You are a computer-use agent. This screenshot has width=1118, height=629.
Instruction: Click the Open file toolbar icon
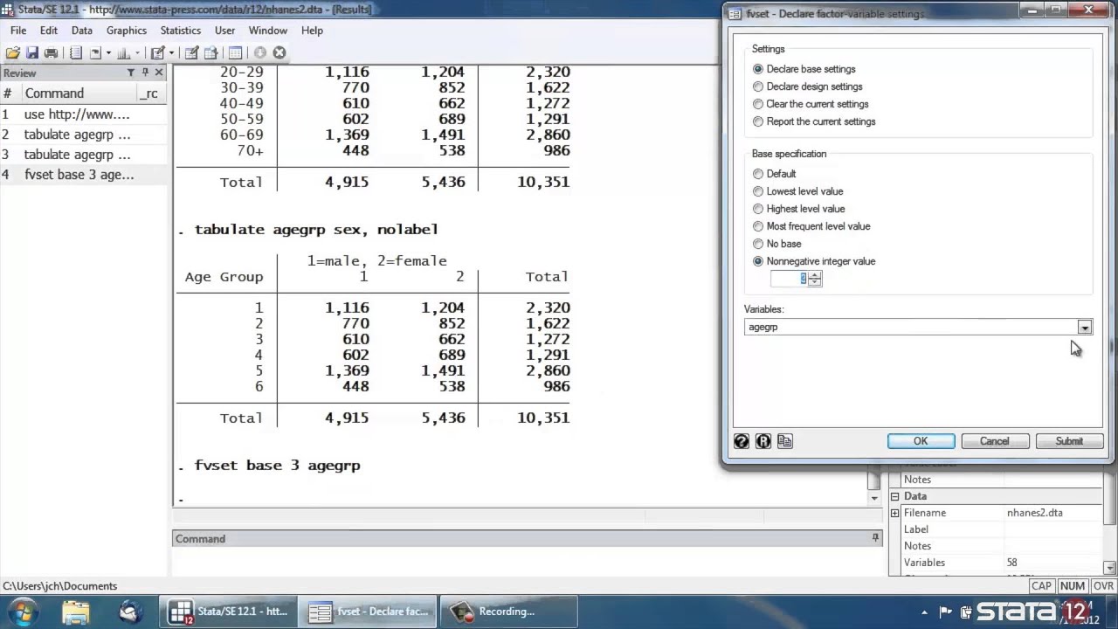pos(13,52)
